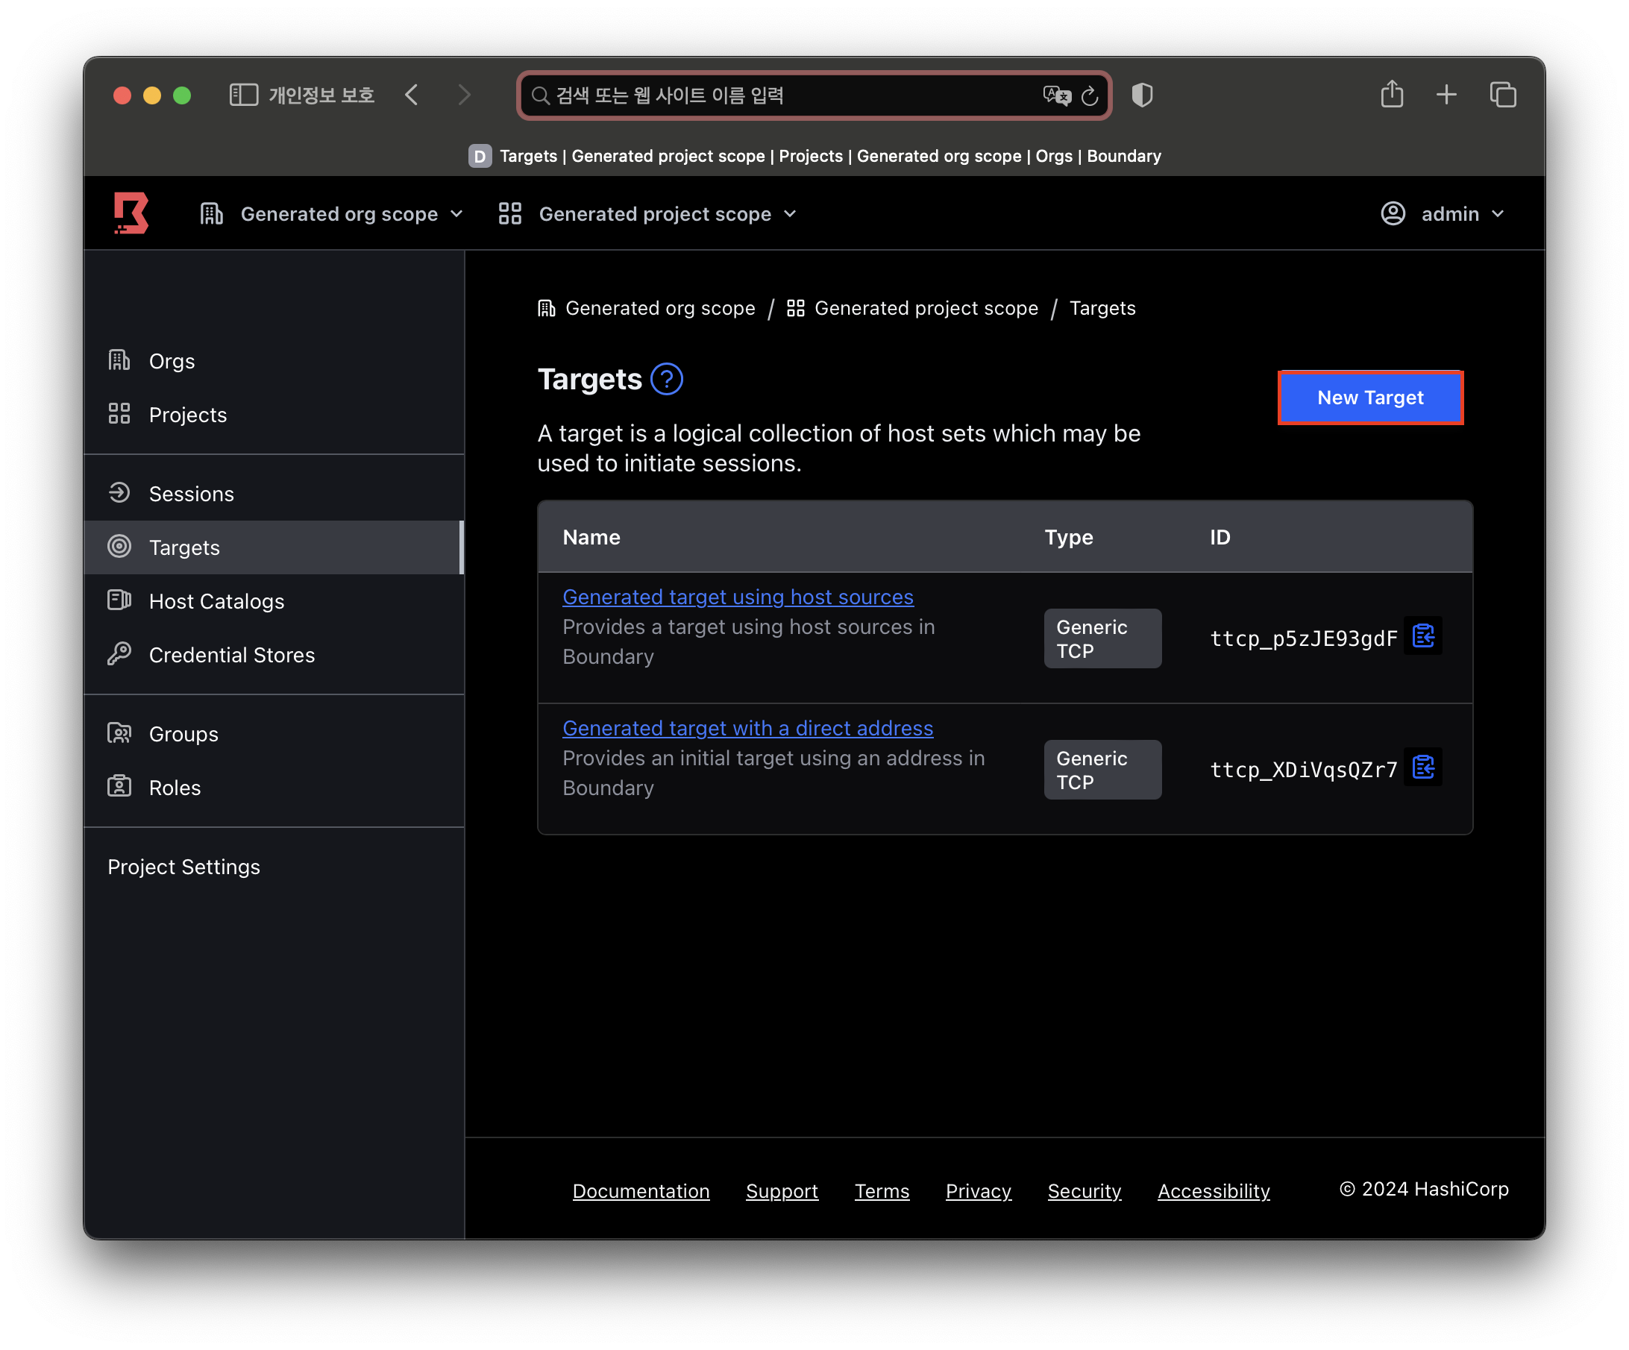The width and height of the screenshot is (1629, 1350).
Task: Go to Host Catalogs in sidebar
Action: (x=216, y=601)
